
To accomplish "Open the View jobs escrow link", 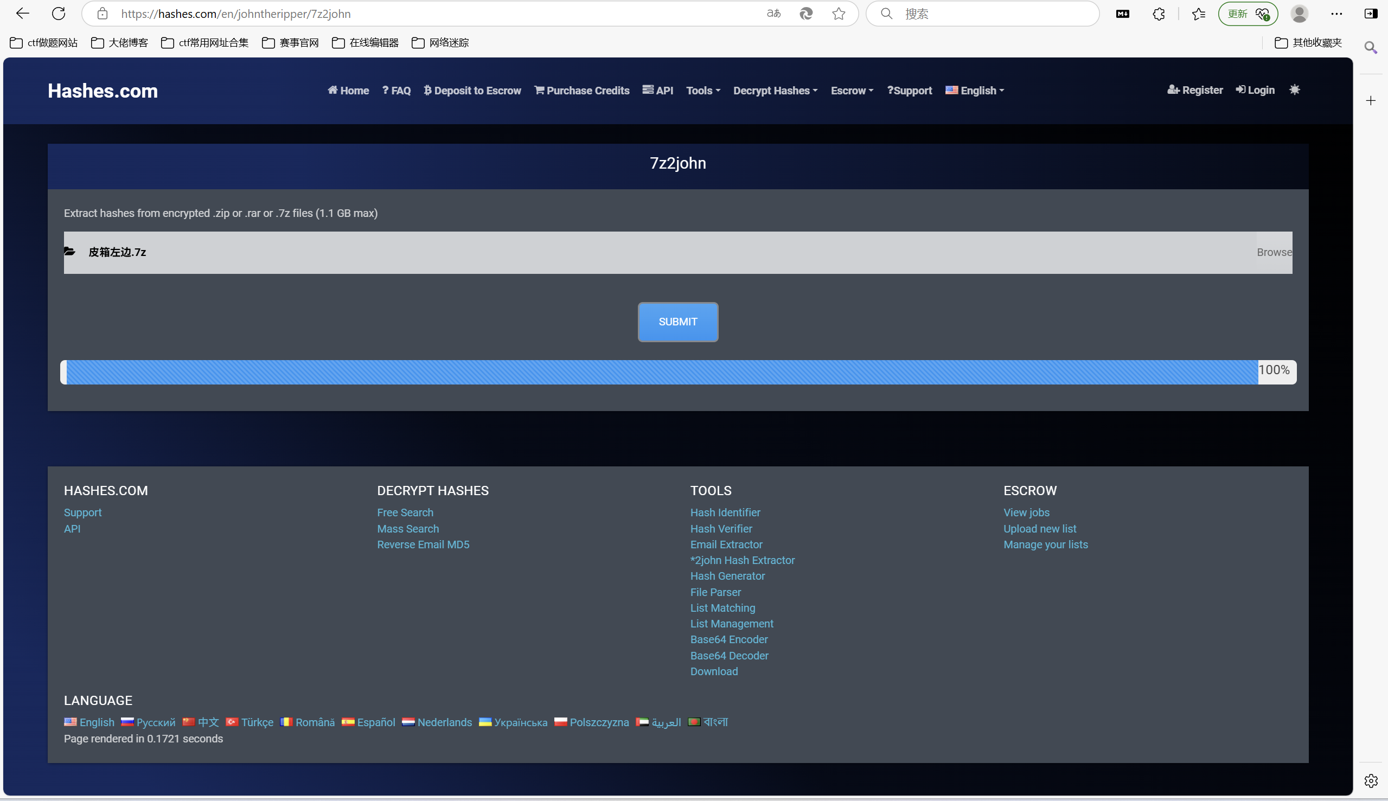I will pyautogui.click(x=1026, y=512).
